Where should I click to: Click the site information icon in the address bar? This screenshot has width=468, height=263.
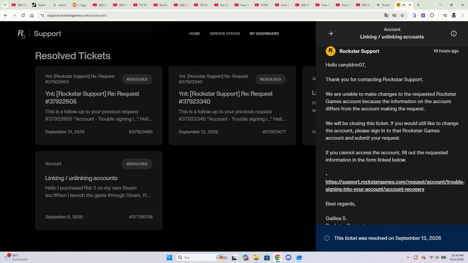coord(43,16)
